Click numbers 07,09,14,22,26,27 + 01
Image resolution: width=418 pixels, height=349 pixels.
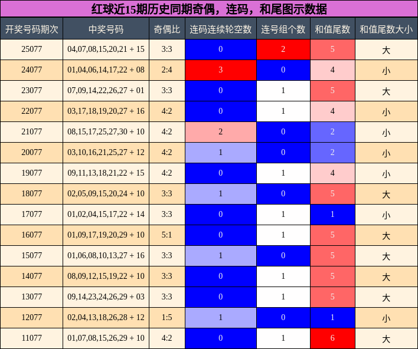point(106,91)
